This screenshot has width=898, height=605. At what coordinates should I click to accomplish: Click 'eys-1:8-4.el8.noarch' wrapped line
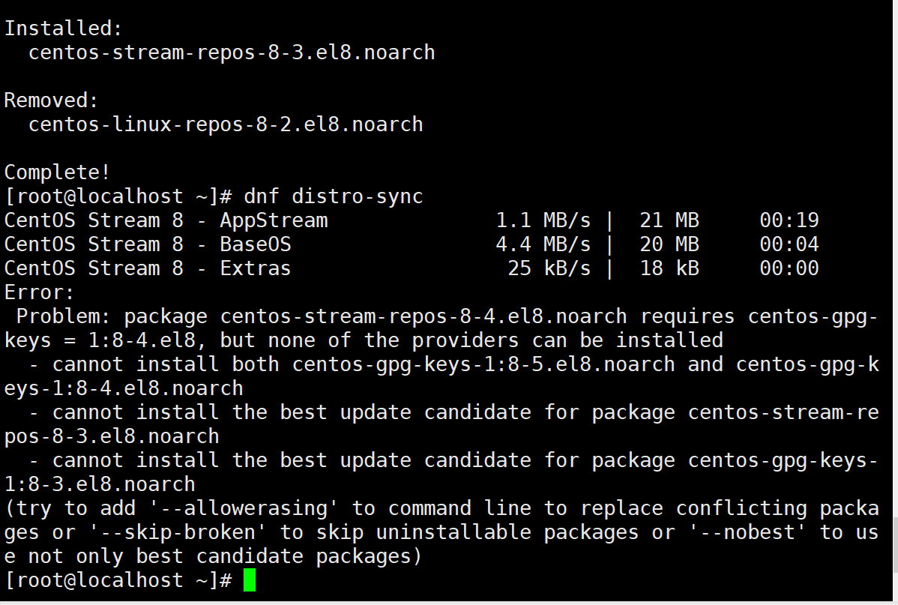point(124,388)
